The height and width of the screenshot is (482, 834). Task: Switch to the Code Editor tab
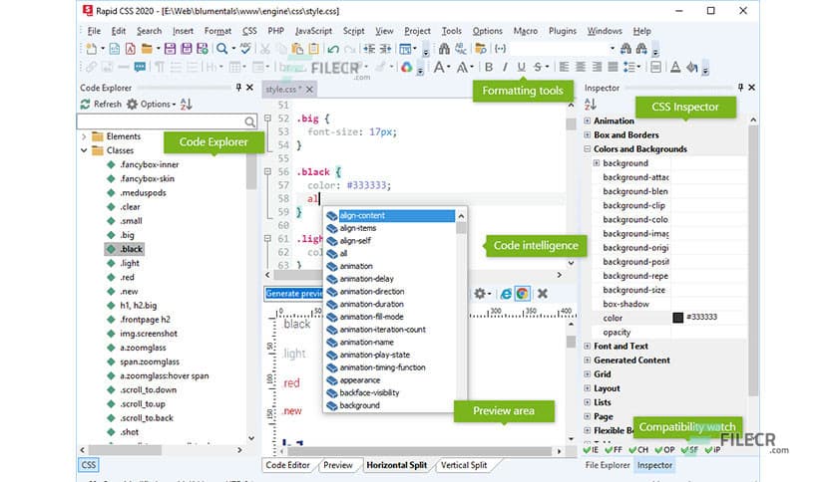[287, 465]
